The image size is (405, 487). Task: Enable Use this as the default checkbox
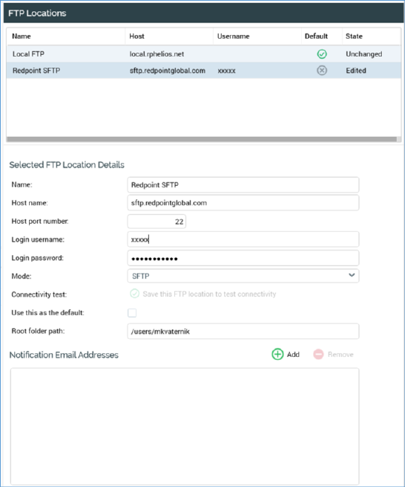(132, 313)
